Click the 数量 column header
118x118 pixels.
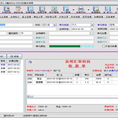click(77, 75)
